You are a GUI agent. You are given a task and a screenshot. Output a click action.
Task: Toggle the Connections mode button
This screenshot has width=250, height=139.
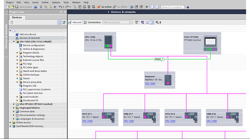92,23
